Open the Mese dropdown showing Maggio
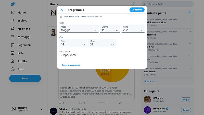The width and height of the screenshot is (204, 115). click(x=79, y=29)
